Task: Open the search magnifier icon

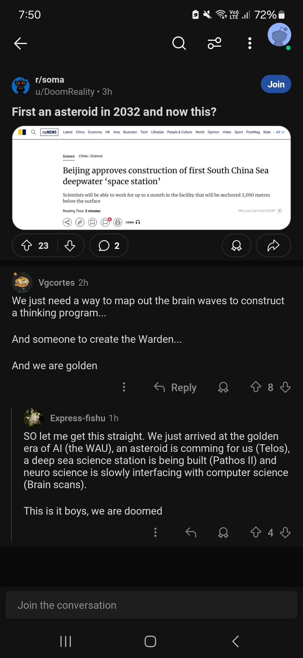Action: [179, 43]
